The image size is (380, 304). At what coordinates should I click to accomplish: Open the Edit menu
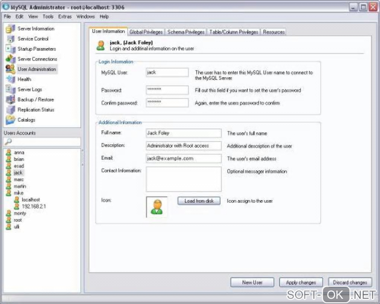coord(19,16)
